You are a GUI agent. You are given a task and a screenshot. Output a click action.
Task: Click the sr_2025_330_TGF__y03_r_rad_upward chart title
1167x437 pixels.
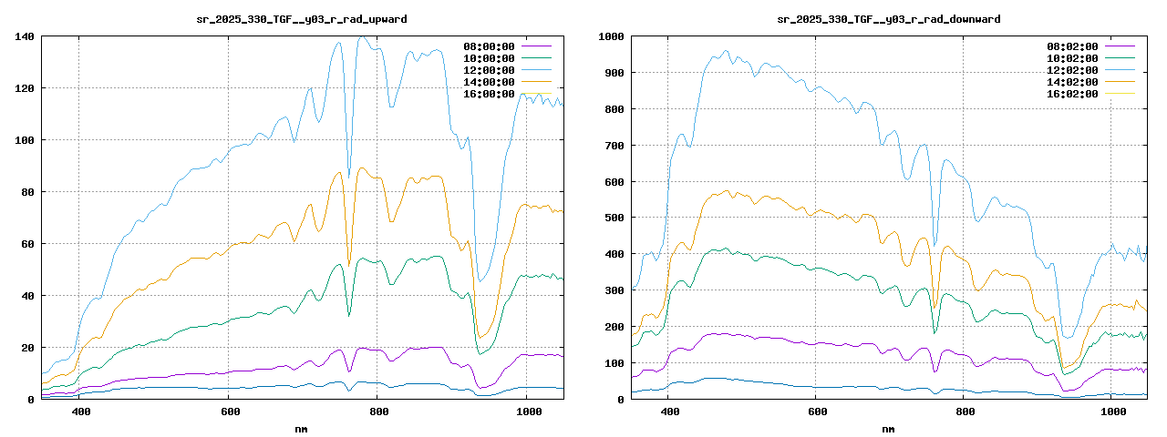[x=302, y=18]
